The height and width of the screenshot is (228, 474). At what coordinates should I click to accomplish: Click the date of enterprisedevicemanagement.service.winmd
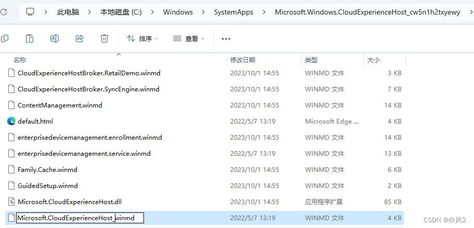click(x=253, y=153)
